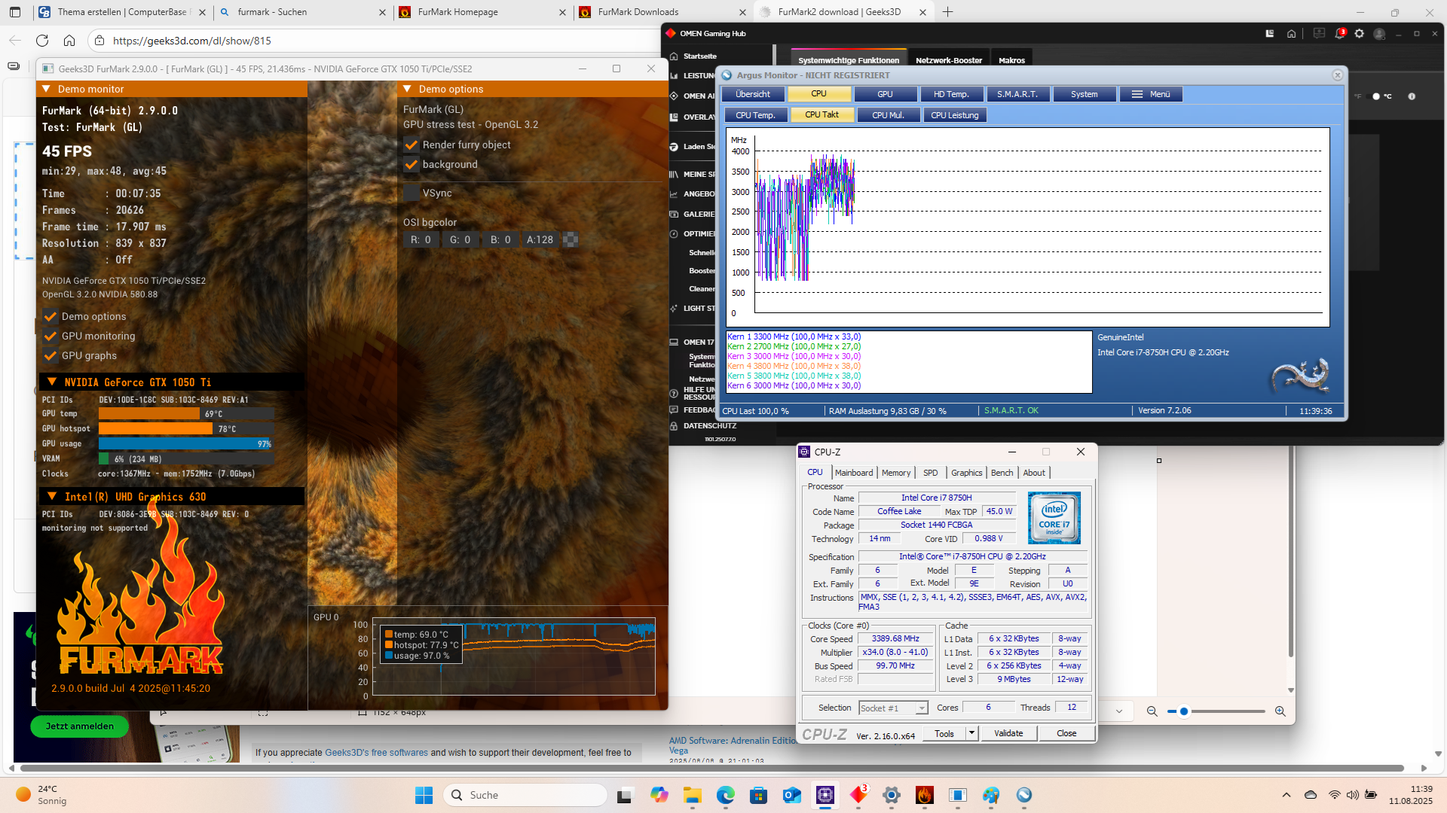The width and height of the screenshot is (1447, 813).
Task: Collapse the Demo monitor panel
Action: pos(47,89)
